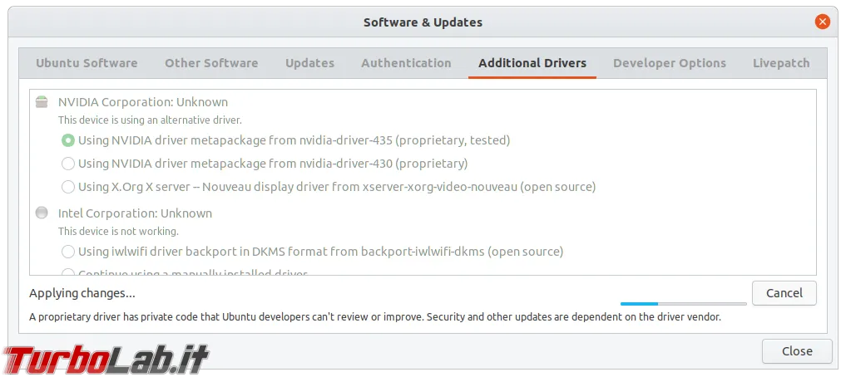The image size is (846, 377).
Task: Click the 'NVIDIA Corporation: Unknown' heading
Action: [143, 102]
